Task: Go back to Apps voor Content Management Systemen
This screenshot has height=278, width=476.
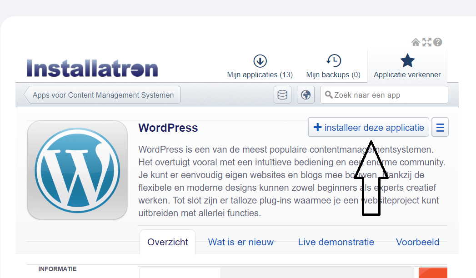Action: (x=102, y=95)
